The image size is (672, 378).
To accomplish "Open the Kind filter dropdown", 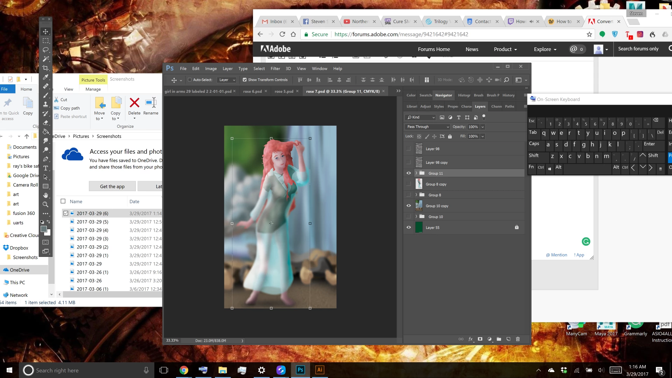I will coord(421,117).
